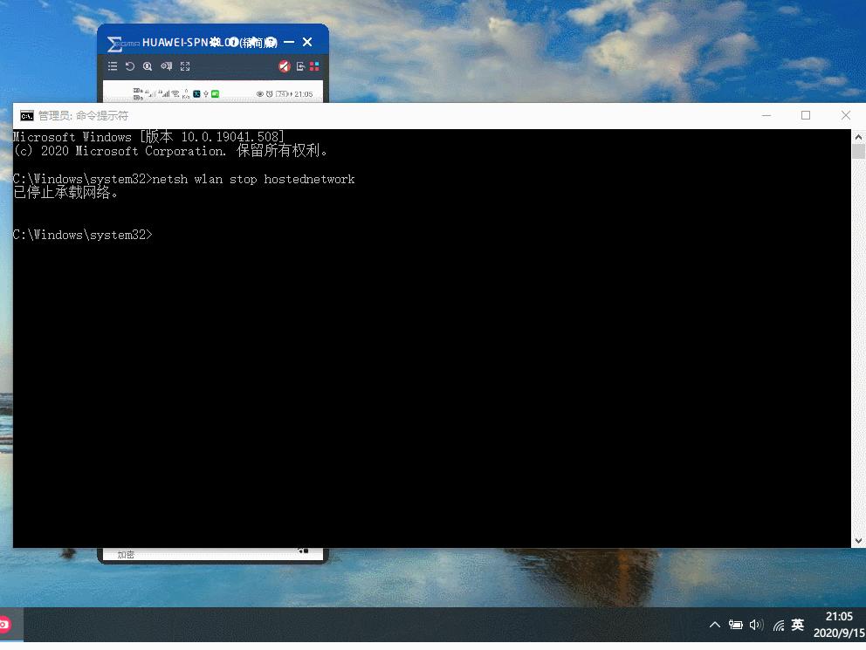Open the colored four-square grid icon
866x650 pixels.
(314, 66)
